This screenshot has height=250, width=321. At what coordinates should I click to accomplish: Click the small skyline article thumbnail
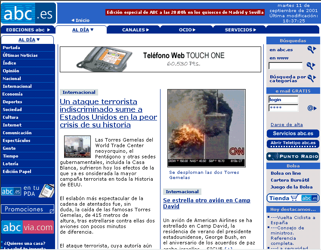click(77, 147)
